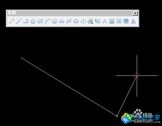This screenshot has width=162, height=126.
Task: Select the Point tool
Action: pos(105,21)
